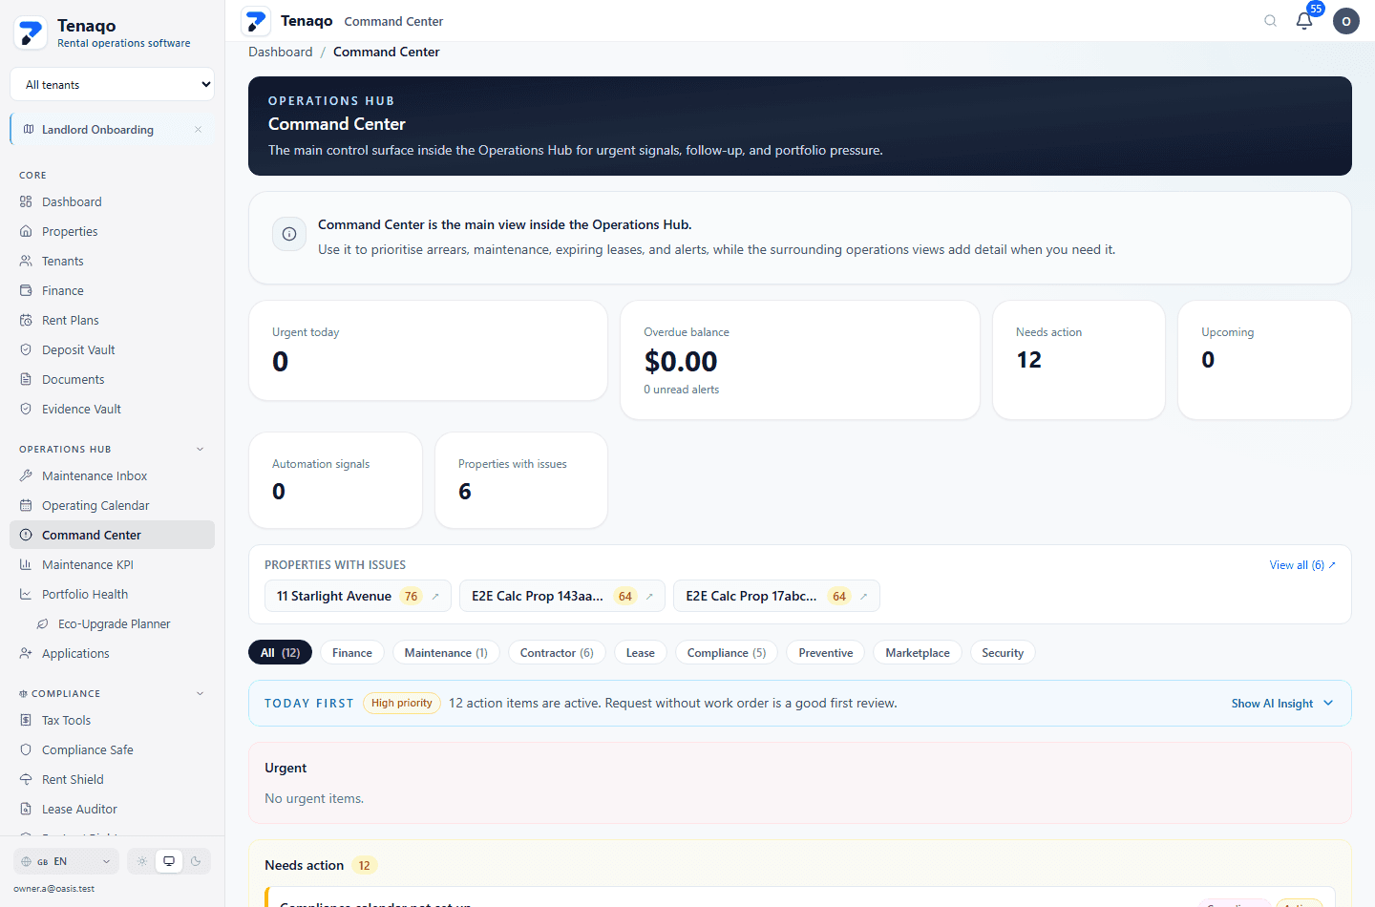1375x907 pixels.
Task: Open the Overdue balance card
Action: (800, 360)
